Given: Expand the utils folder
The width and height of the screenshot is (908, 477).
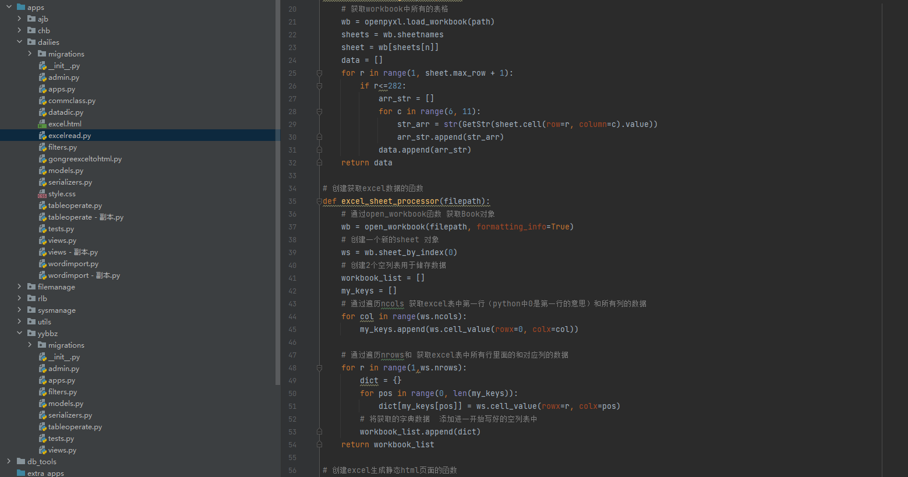Looking at the screenshot, I should pos(19,321).
